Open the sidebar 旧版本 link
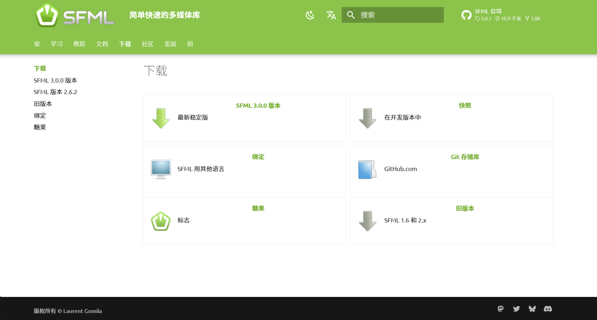597x320 pixels. 43,104
